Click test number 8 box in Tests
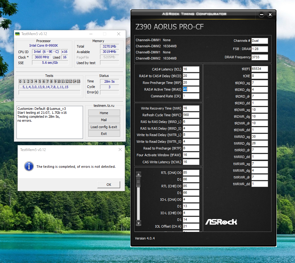295x263 pixels. click(x=51, y=81)
